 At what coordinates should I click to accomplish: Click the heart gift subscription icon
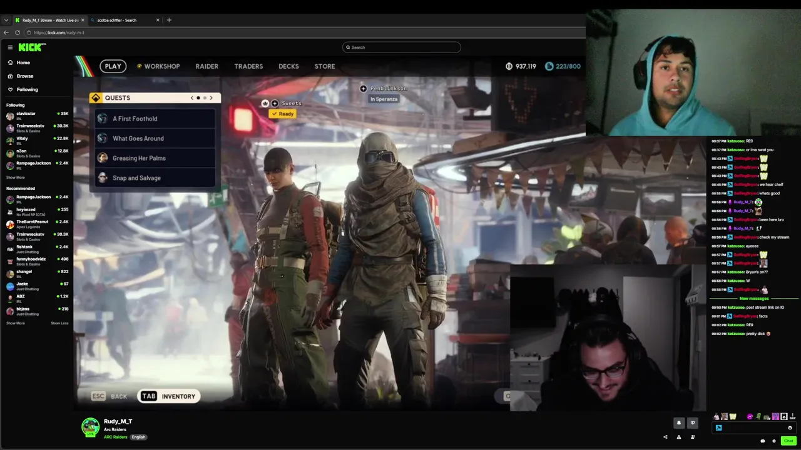point(692,423)
